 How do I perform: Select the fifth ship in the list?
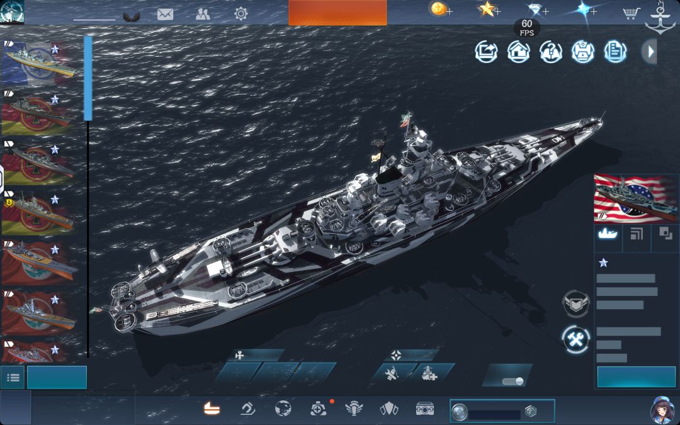click(x=40, y=263)
